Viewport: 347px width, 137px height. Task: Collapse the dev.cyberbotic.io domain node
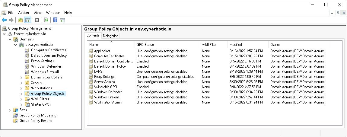pos(15,45)
